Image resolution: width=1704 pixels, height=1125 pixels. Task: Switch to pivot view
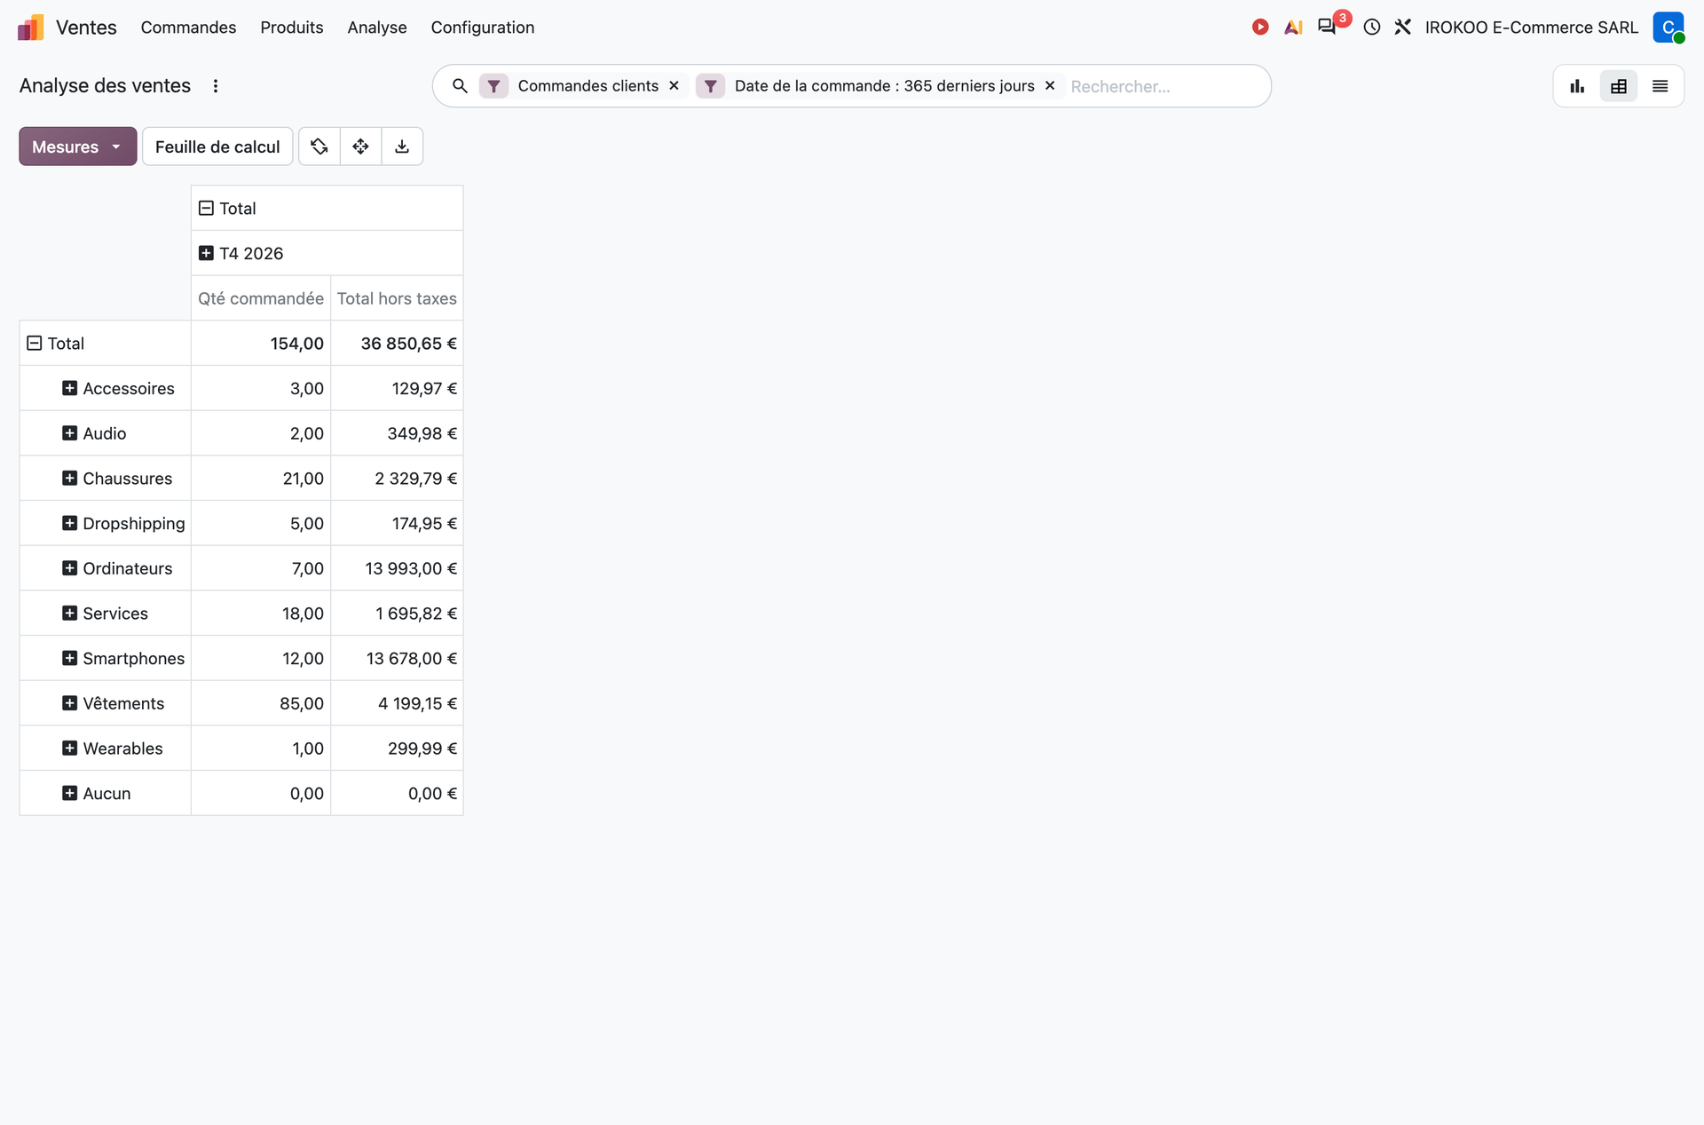1619,86
